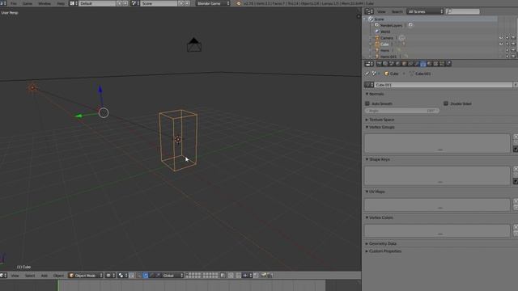The height and width of the screenshot is (291, 518).
Task: Click the camera object in the 3D viewport
Action: coord(194,45)
